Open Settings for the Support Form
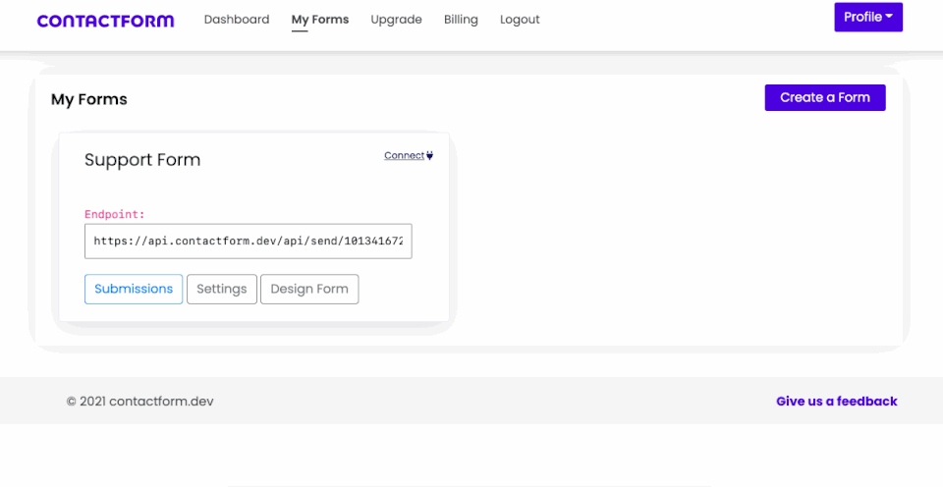The width and height of the screenshot is (943, 487). [222, 290]
